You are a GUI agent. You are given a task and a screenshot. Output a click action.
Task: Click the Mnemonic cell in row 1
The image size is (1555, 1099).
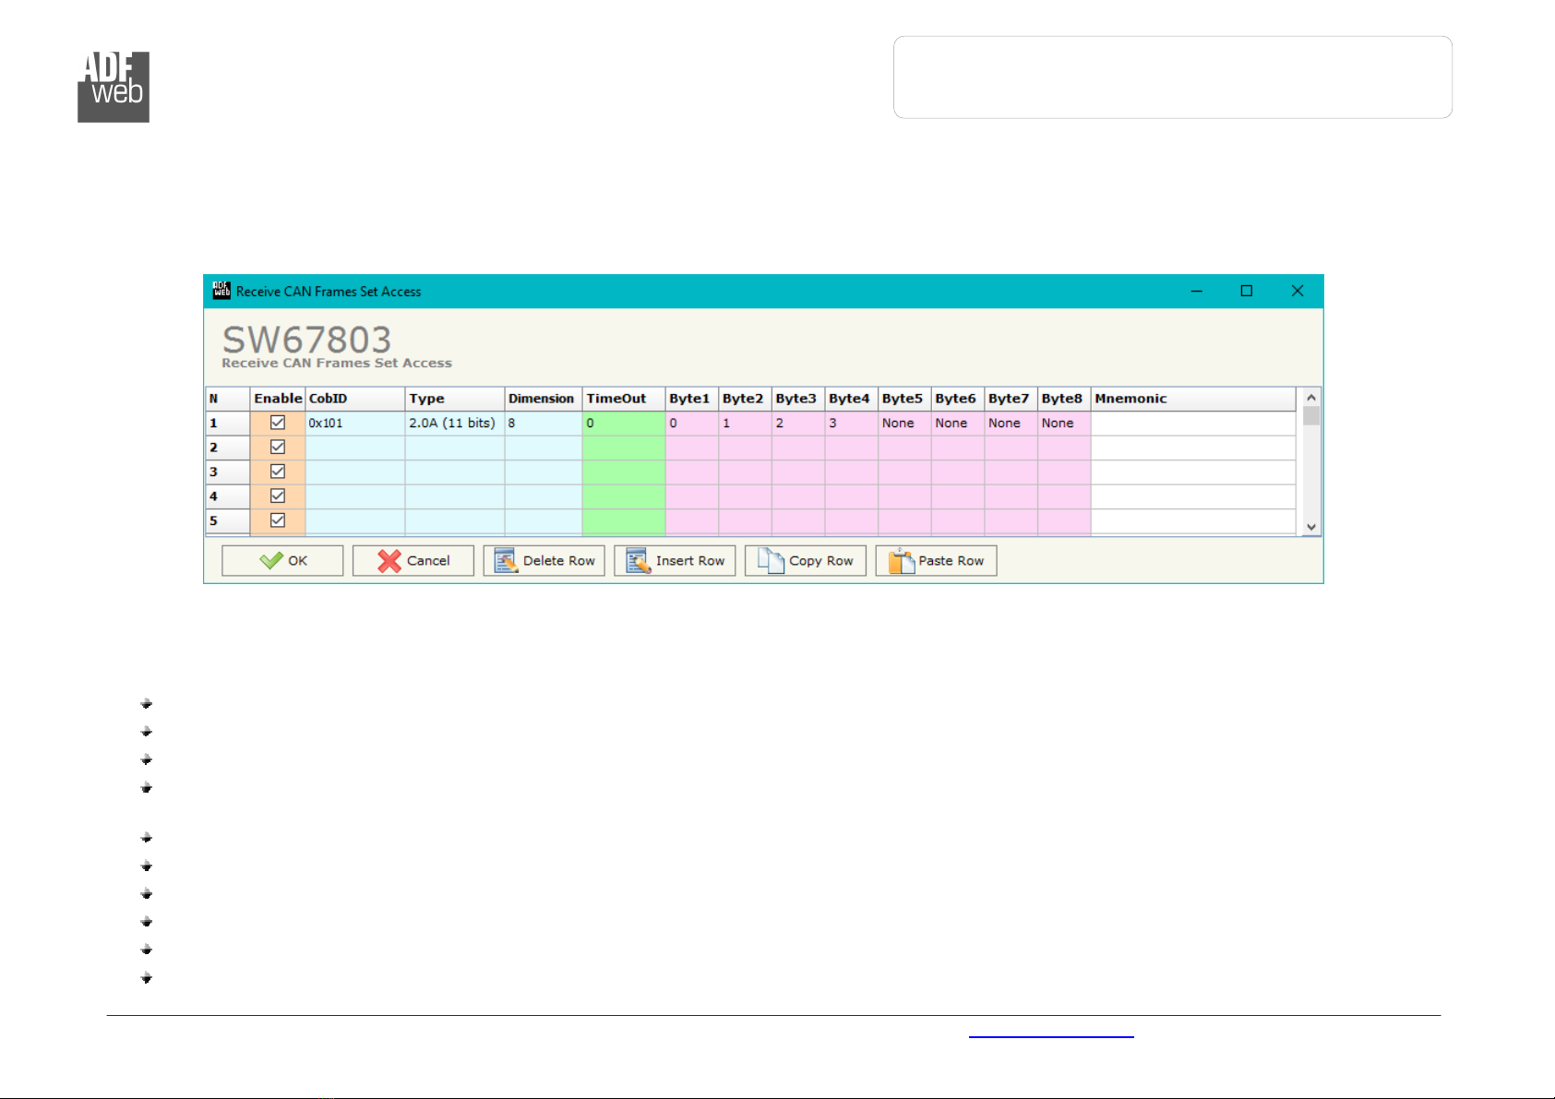(x=1193, y=423)
